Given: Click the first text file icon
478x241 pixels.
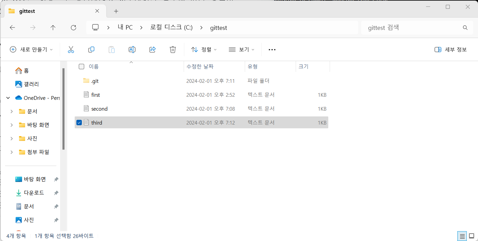Looking at the screenshot, I should [x=86, y=95].
